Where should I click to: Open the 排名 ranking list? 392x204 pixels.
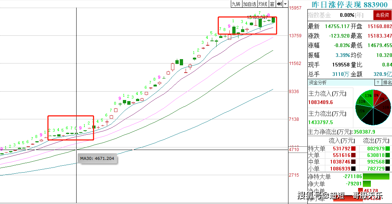point(387,82)
